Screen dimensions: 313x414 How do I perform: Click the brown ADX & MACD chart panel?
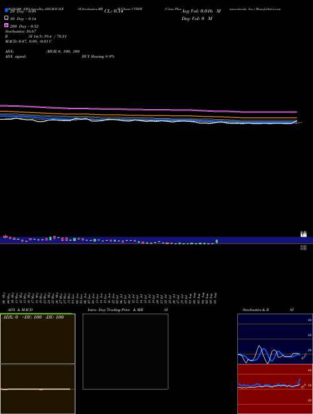point(38,364)
